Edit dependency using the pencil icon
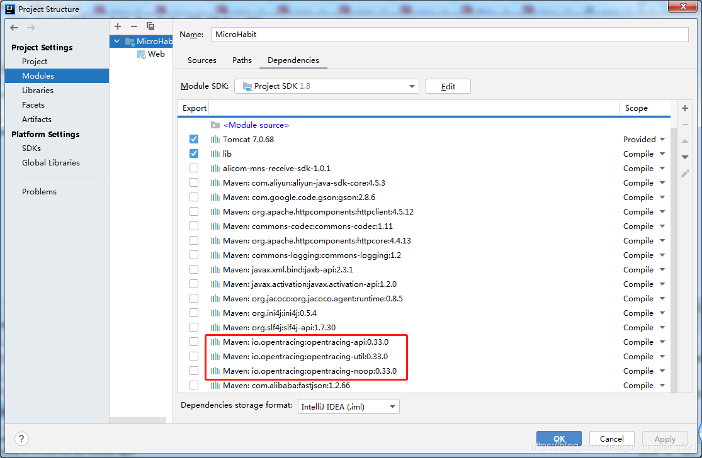This screenshot has width=702, height=458. (x=684, y=173)
